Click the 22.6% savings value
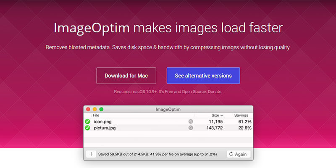The width and height of the screenshot is (336, 168). (x=245, y=128)
